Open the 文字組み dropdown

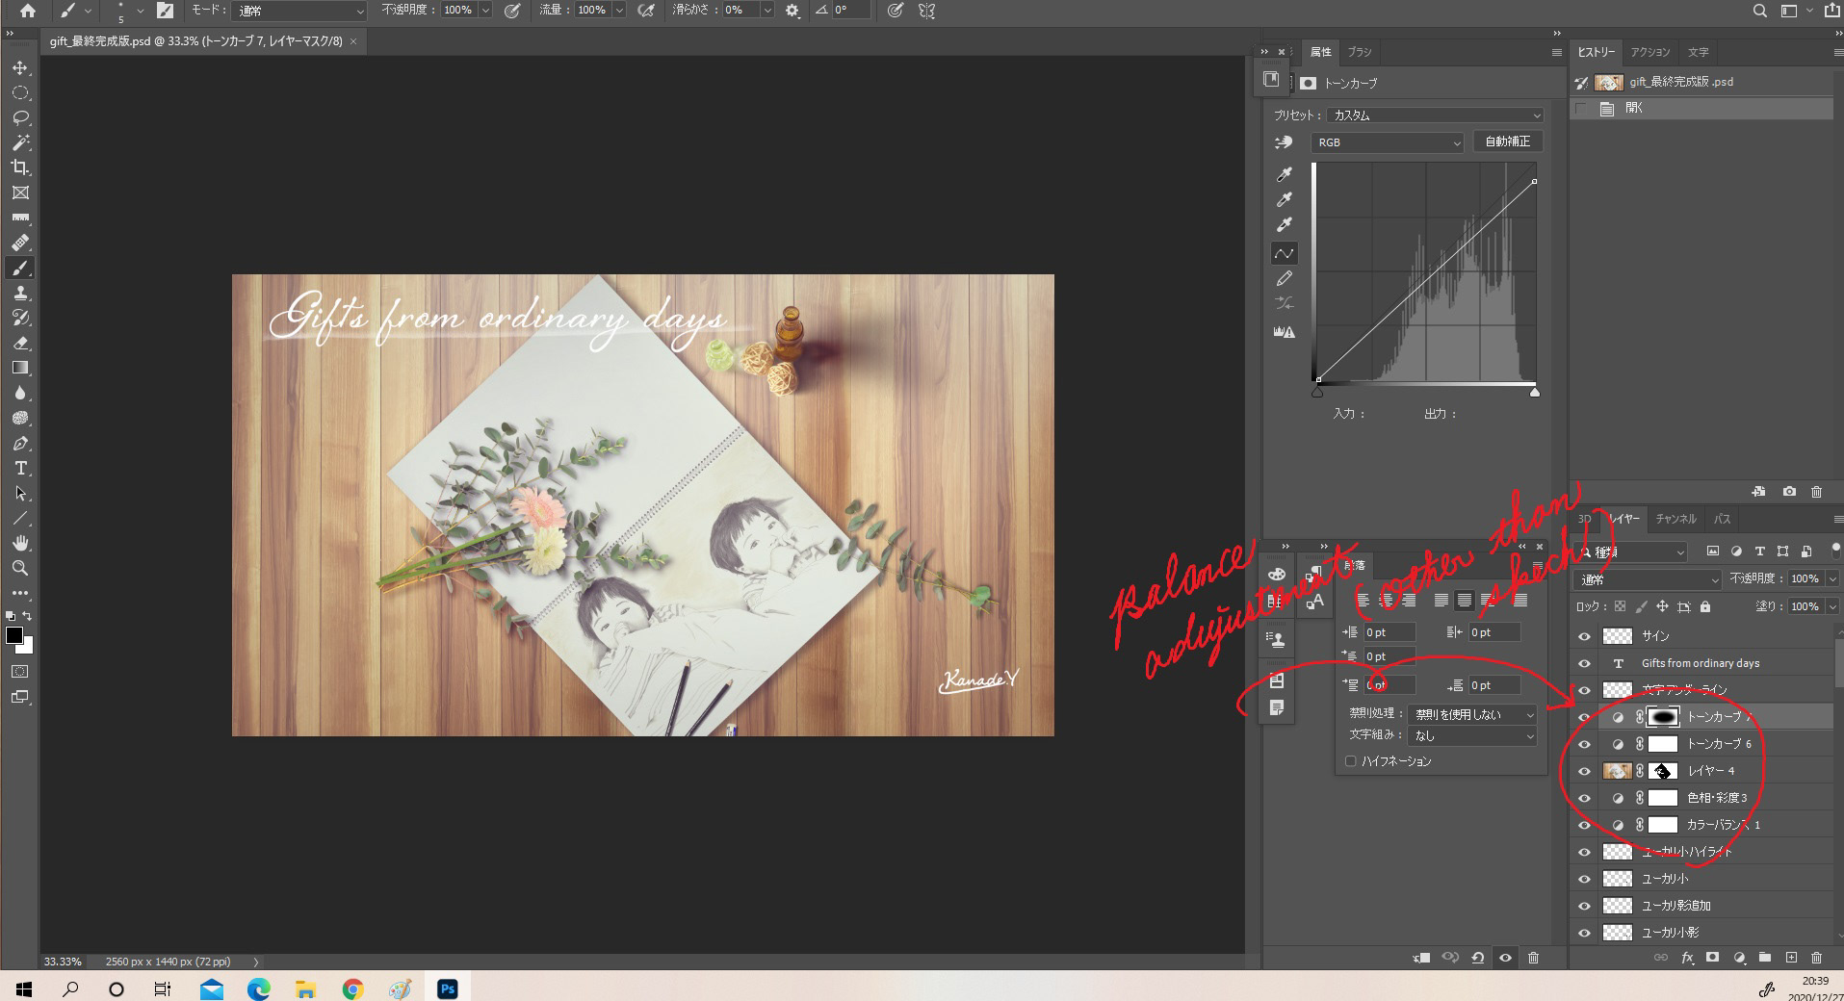pyautogui.click(x=1472, y=735)
